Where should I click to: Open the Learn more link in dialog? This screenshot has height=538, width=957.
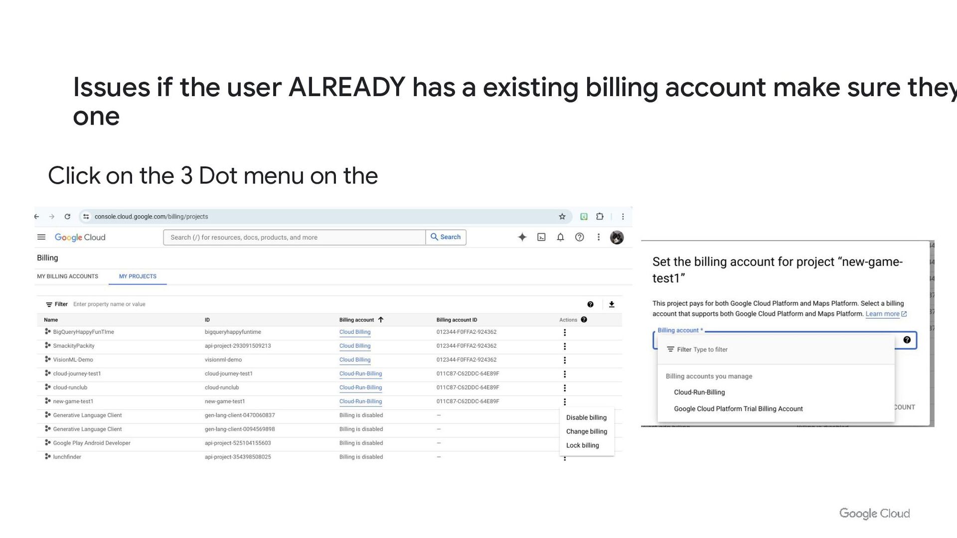[882, 314]
